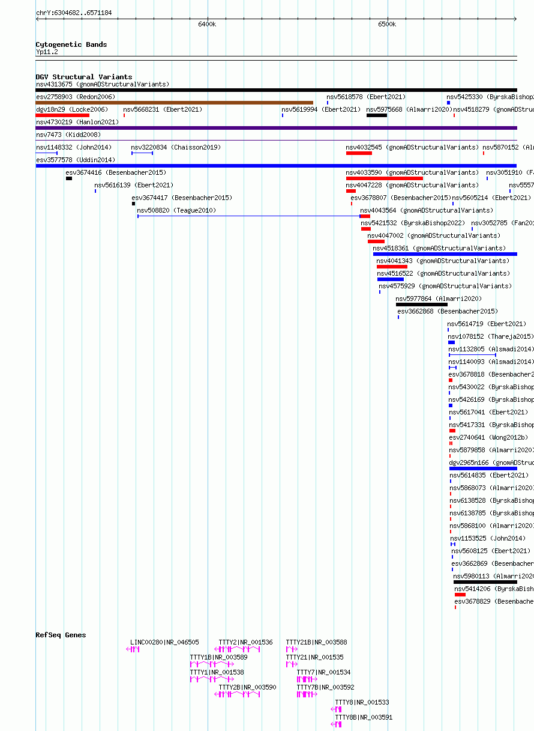Open variant nsv5619994 (Ebert2021) label
This screenshot has width=534, height=731.
point(321,109)
